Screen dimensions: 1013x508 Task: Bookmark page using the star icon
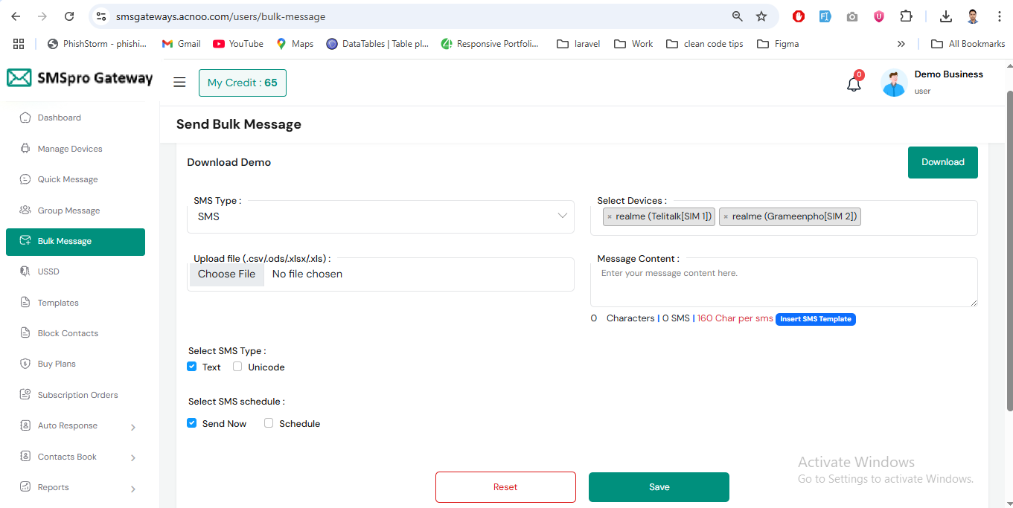[761, 16]
